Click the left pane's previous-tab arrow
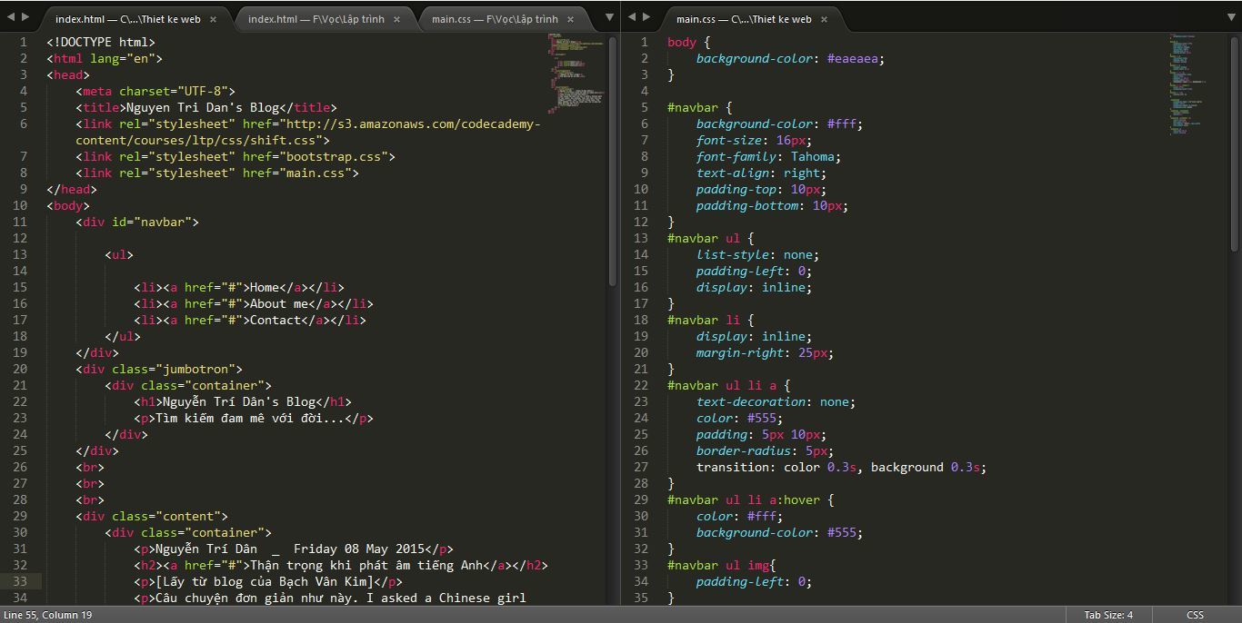Viewport: 1242px width, 623px height. pyautogui.click(x=9, y=16)
